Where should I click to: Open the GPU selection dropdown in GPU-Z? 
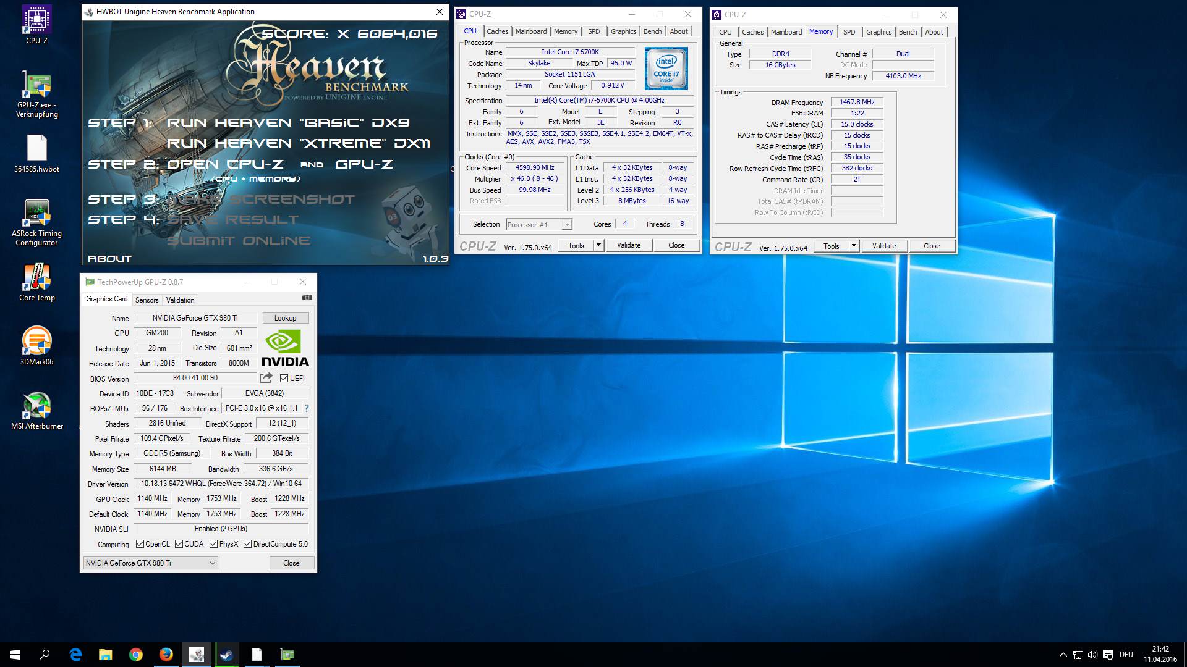coord(150,563)
